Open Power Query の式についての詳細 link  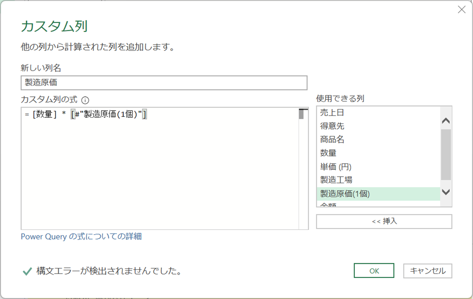(x=81, y=237)
